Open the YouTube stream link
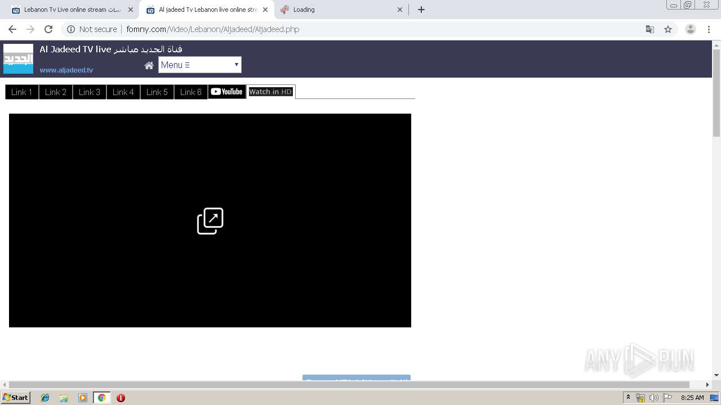The width and height of the screenshot is (721, 405). 227,92
